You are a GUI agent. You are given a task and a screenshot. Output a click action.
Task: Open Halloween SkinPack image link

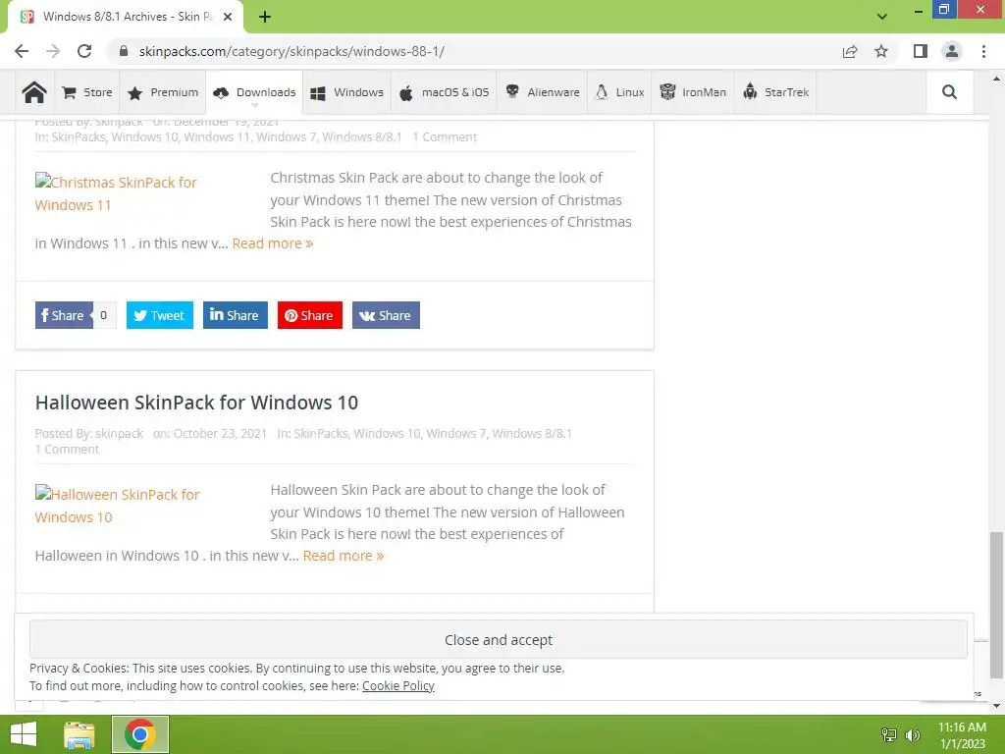point(117,506)
